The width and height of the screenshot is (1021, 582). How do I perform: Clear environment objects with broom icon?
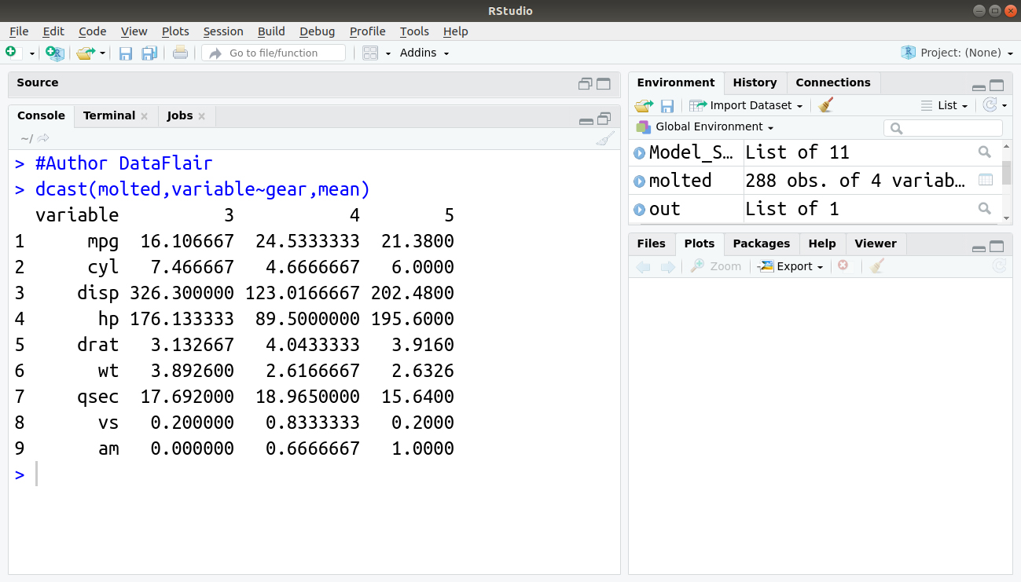click(x=825, y=105)
